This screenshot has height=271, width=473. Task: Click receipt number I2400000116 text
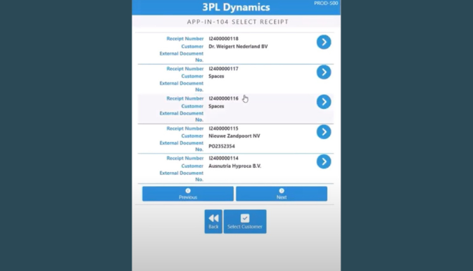[224, 98]
